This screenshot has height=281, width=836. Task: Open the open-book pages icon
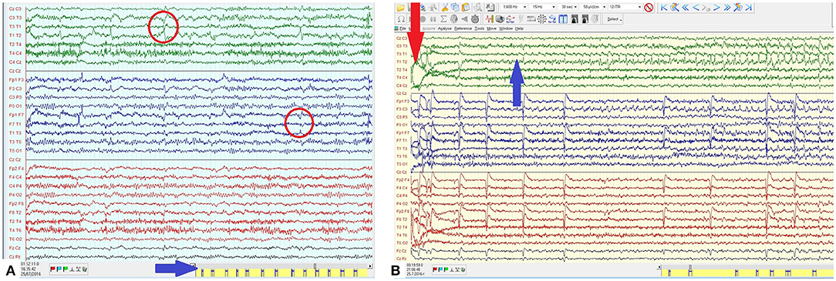coord(563,19)
